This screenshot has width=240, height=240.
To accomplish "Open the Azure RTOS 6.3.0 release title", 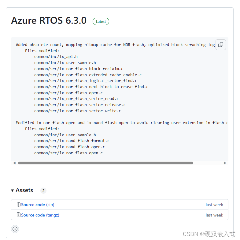I will tap(49, 20).
